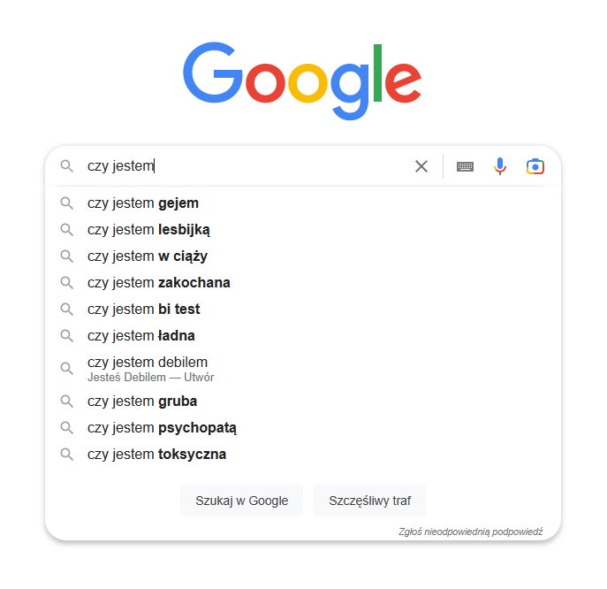Pick suggestion 'czy jestem psychopatą'
Image resolution: width=607 pixels, height=589 pixels.
pos(162,428)
